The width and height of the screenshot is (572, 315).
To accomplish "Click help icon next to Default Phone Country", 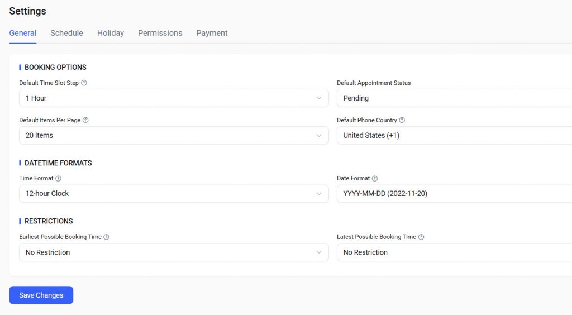I will pyautogui.click(x=402, y=121).
